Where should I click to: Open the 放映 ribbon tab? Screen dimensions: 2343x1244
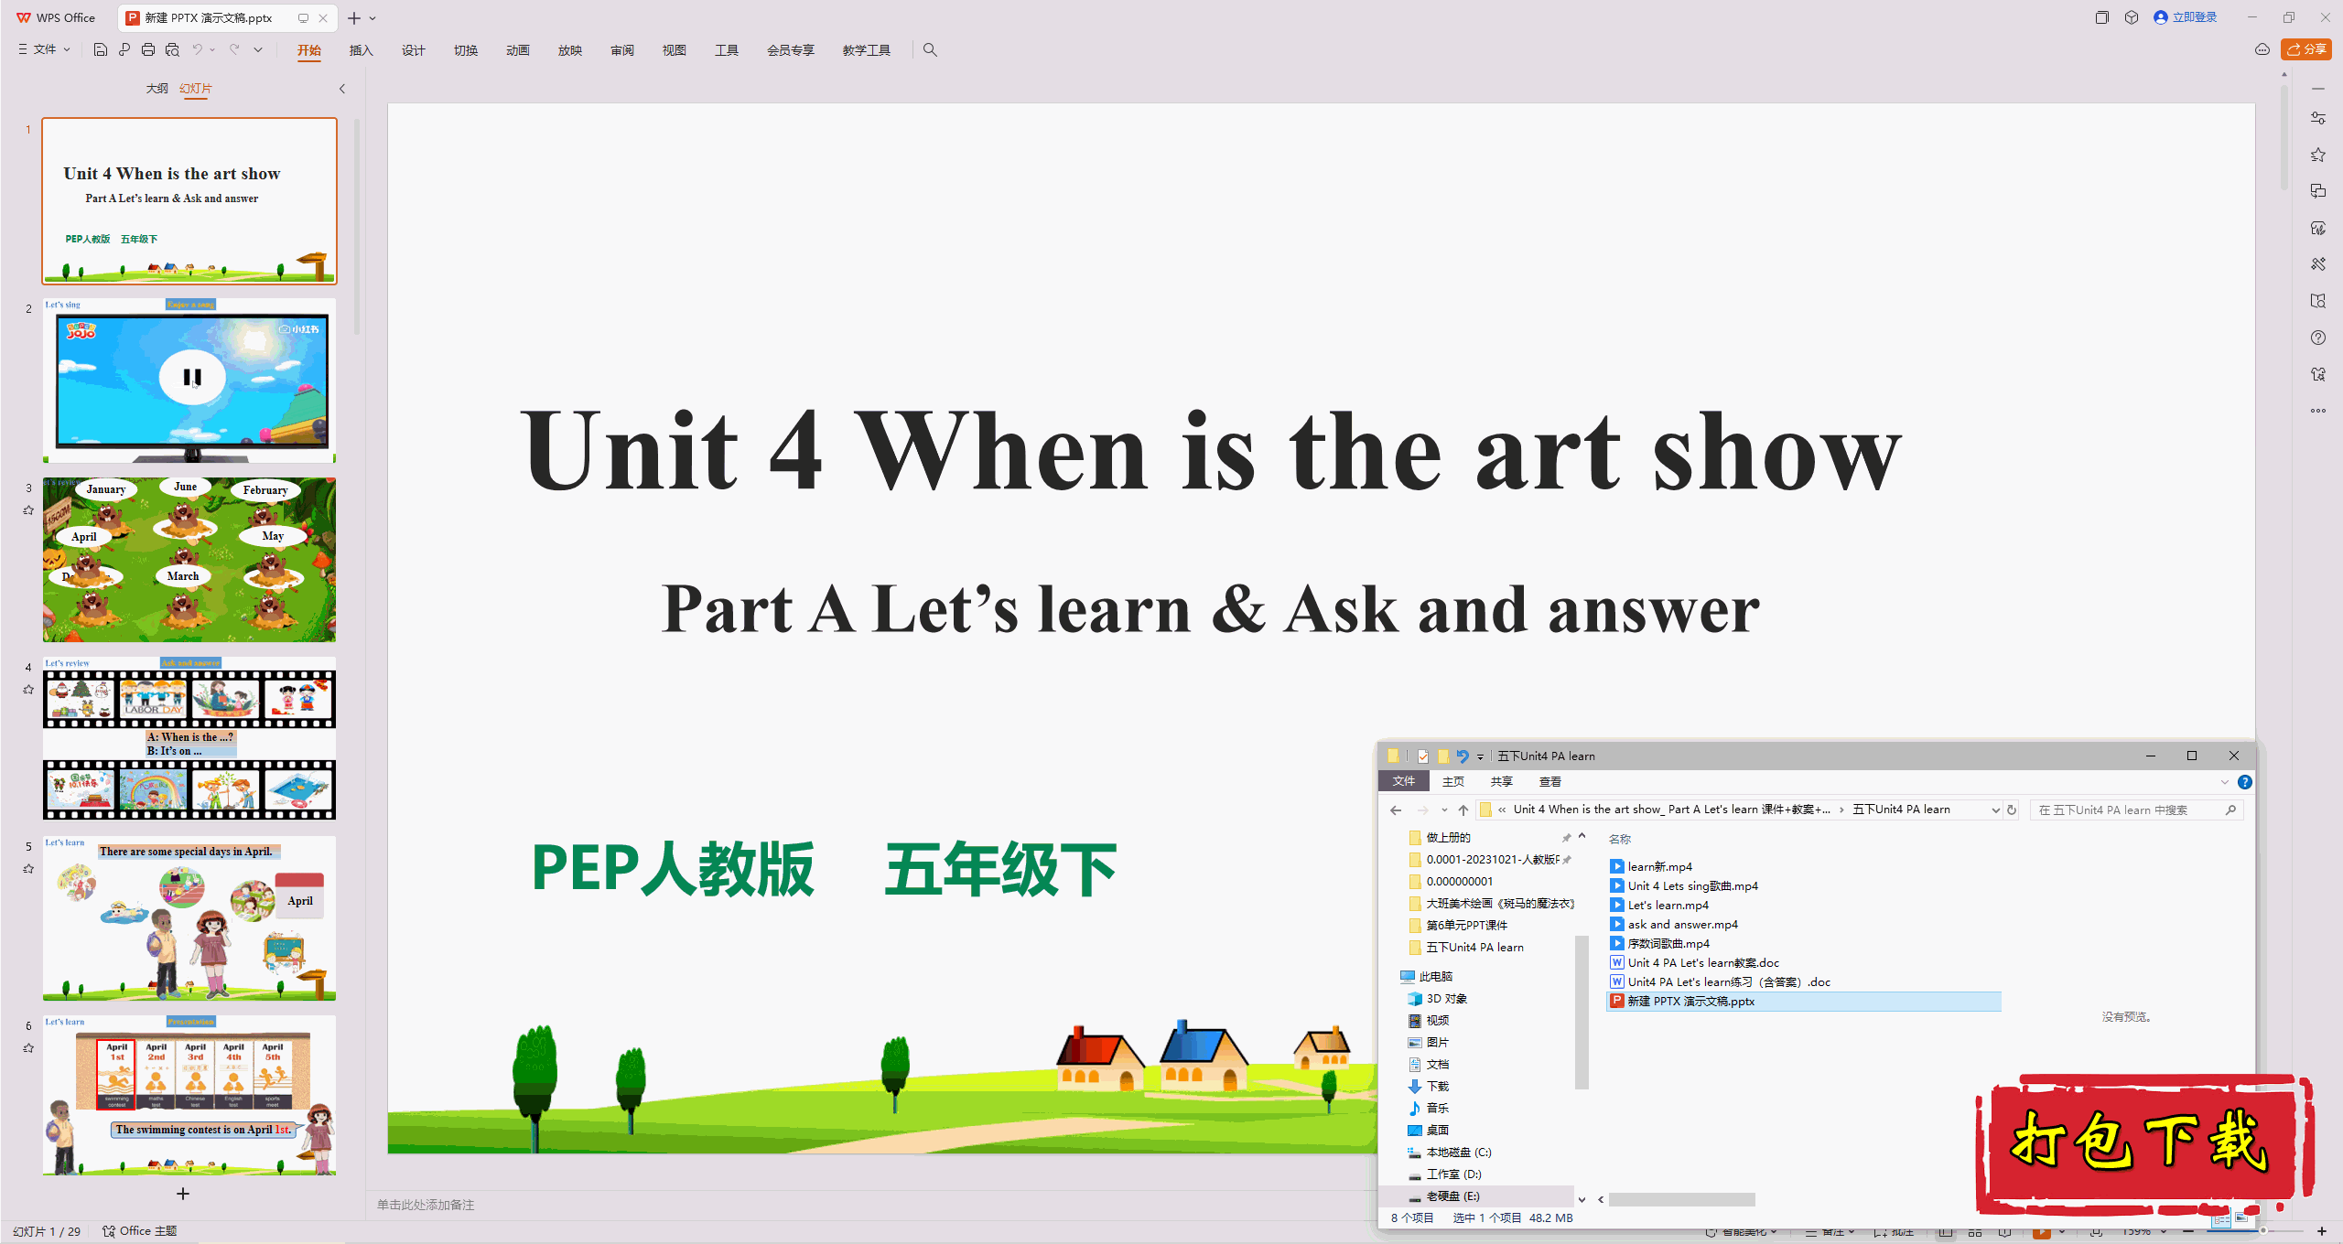570,50
